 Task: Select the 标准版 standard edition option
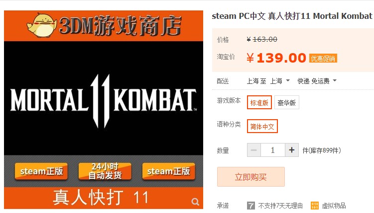pyautogui.click(x=259, y=102)
